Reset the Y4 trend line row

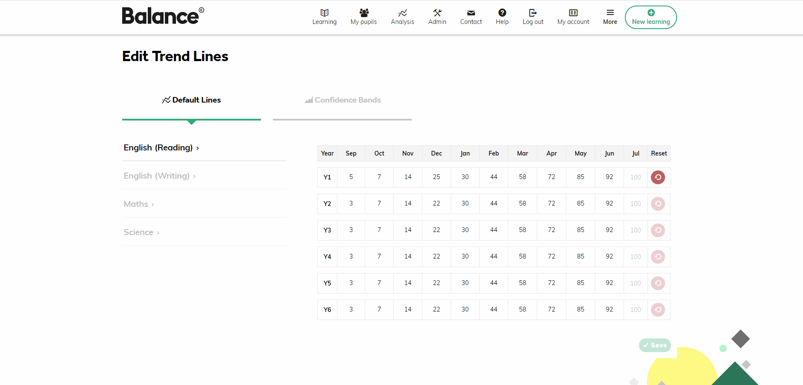tap(658, 257)
